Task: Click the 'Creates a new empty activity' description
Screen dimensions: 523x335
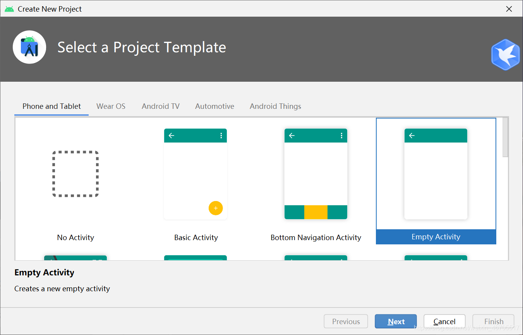Action: (x=62, y=289)
